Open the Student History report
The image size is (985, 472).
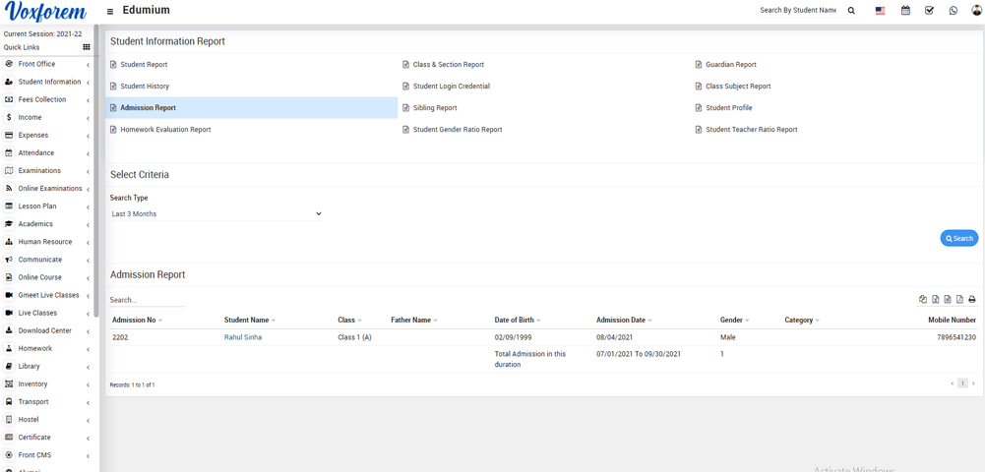(145, 87)
